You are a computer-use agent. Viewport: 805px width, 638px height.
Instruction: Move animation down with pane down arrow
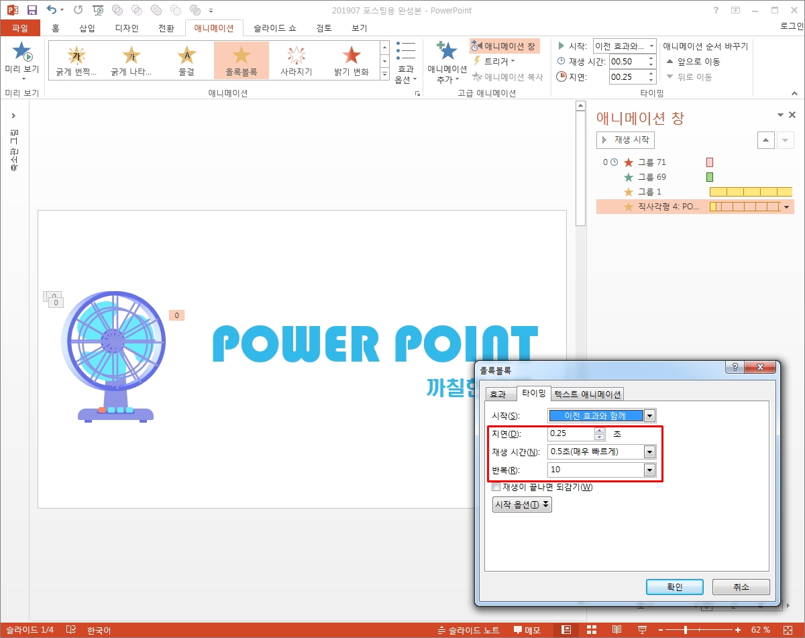[785, 140]
